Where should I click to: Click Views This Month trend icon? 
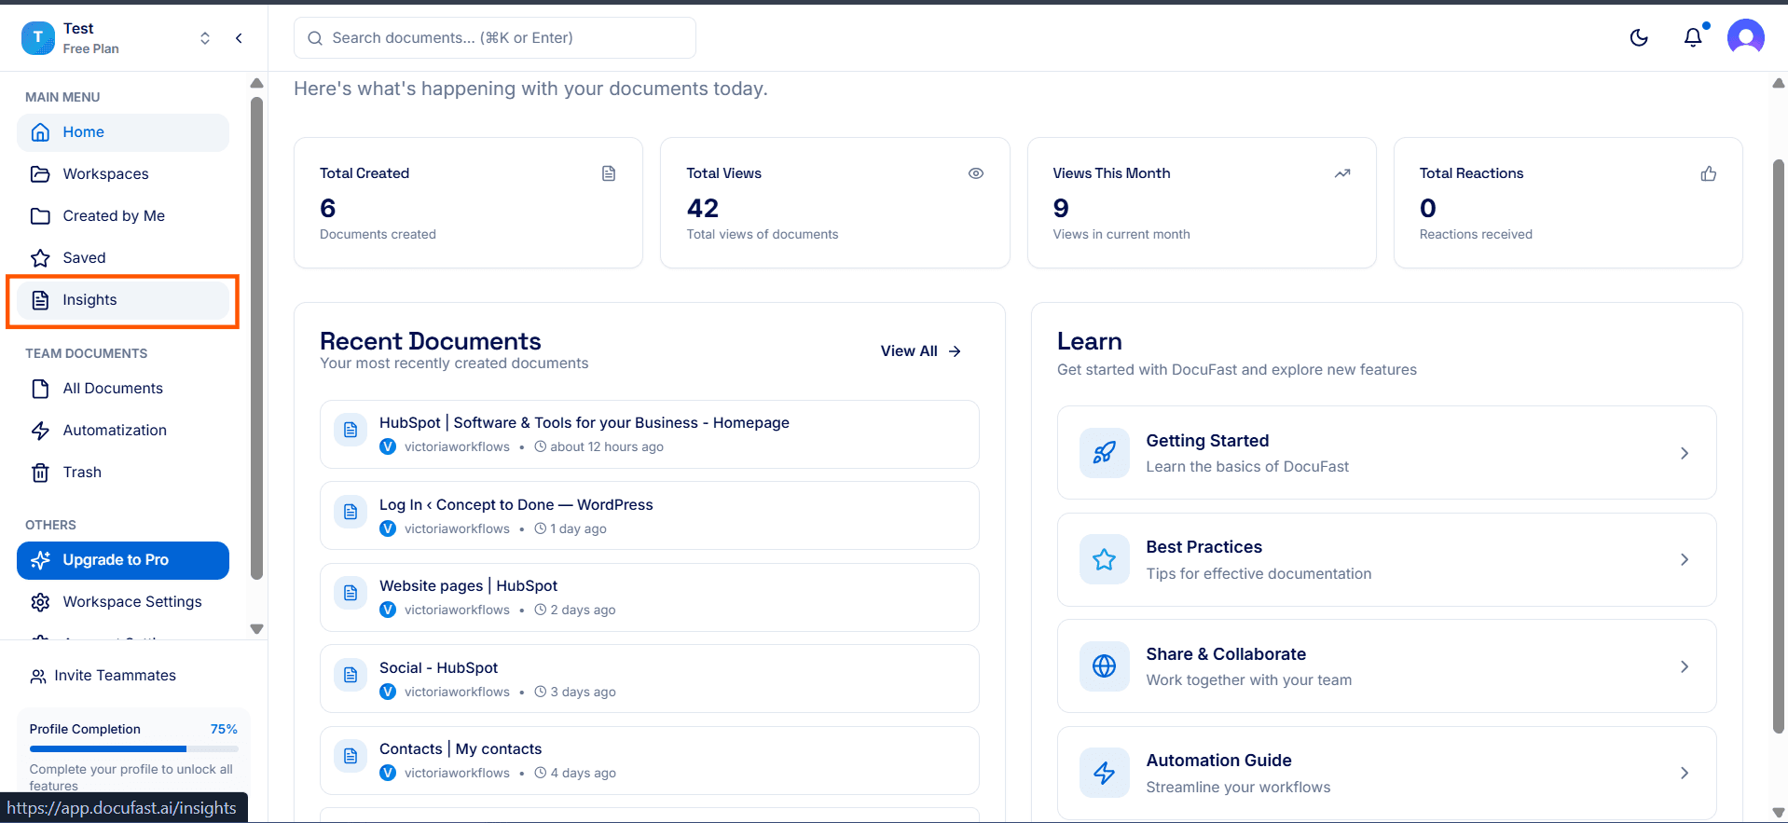pyautogui.click(x=1342, y=173)
